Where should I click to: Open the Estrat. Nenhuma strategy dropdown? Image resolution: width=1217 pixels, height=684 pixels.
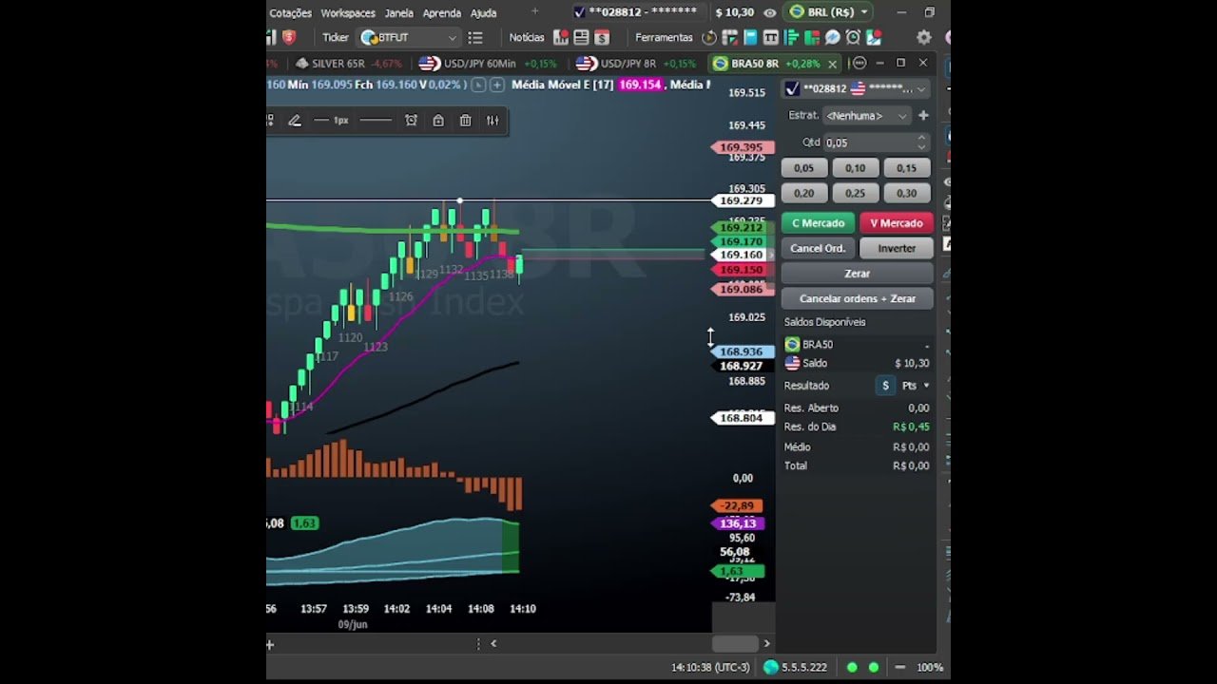[866, 116]
